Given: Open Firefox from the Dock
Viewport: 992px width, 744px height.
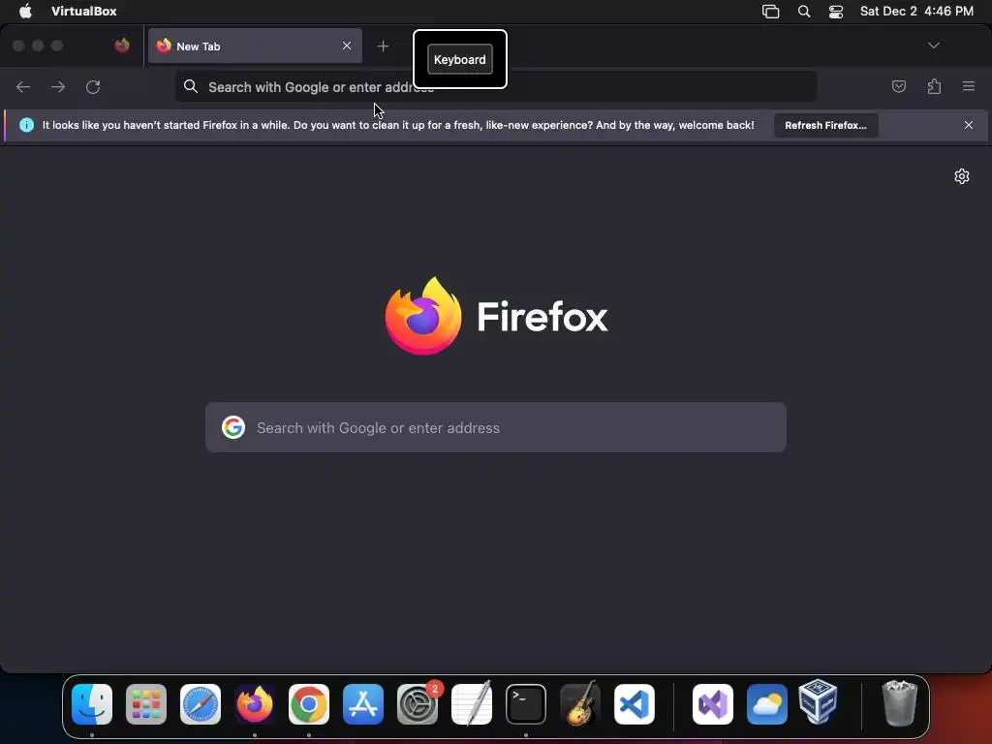Looking at the screenshot, I should click(255, 704).
